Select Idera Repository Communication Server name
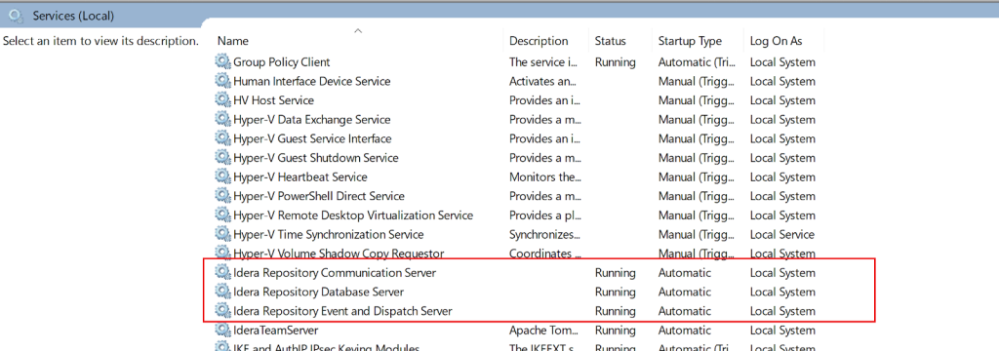The width and height of the screenshot is (999, 351). pyautogui.click(x=335, y=273)
